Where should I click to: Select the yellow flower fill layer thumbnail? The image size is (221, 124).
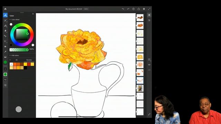[x=140, y=57]
